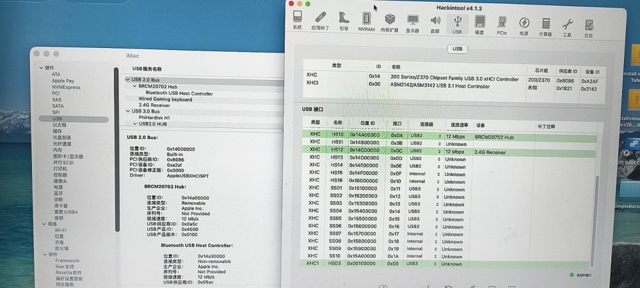Select Wi-Fi under 网络 in sidebar
The height and width of the screenshot is (288, 640).
[x=61, y=230]
